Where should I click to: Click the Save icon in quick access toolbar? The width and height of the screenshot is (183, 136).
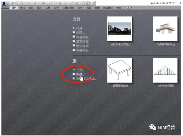[x=17, y=3]
